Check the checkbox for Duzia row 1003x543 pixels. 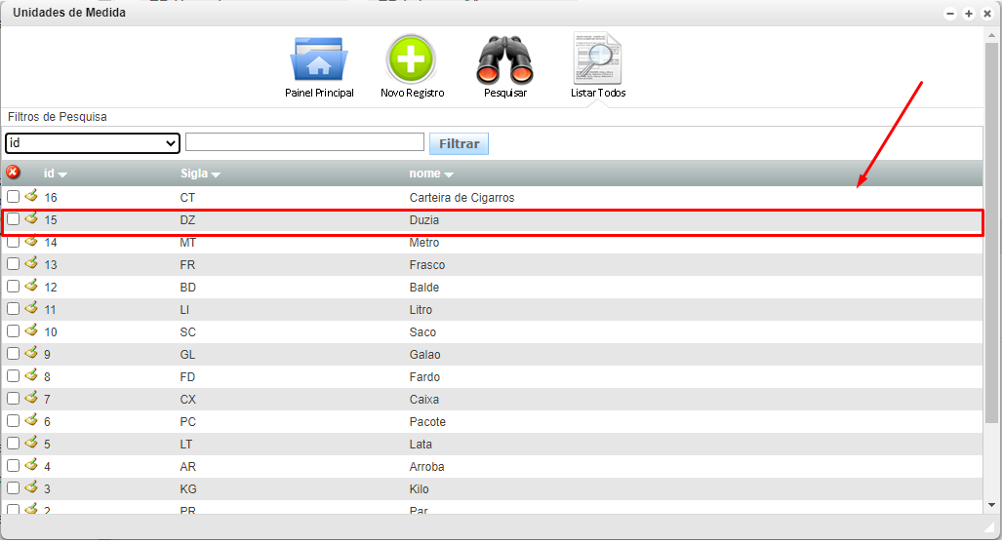point(13,219)
